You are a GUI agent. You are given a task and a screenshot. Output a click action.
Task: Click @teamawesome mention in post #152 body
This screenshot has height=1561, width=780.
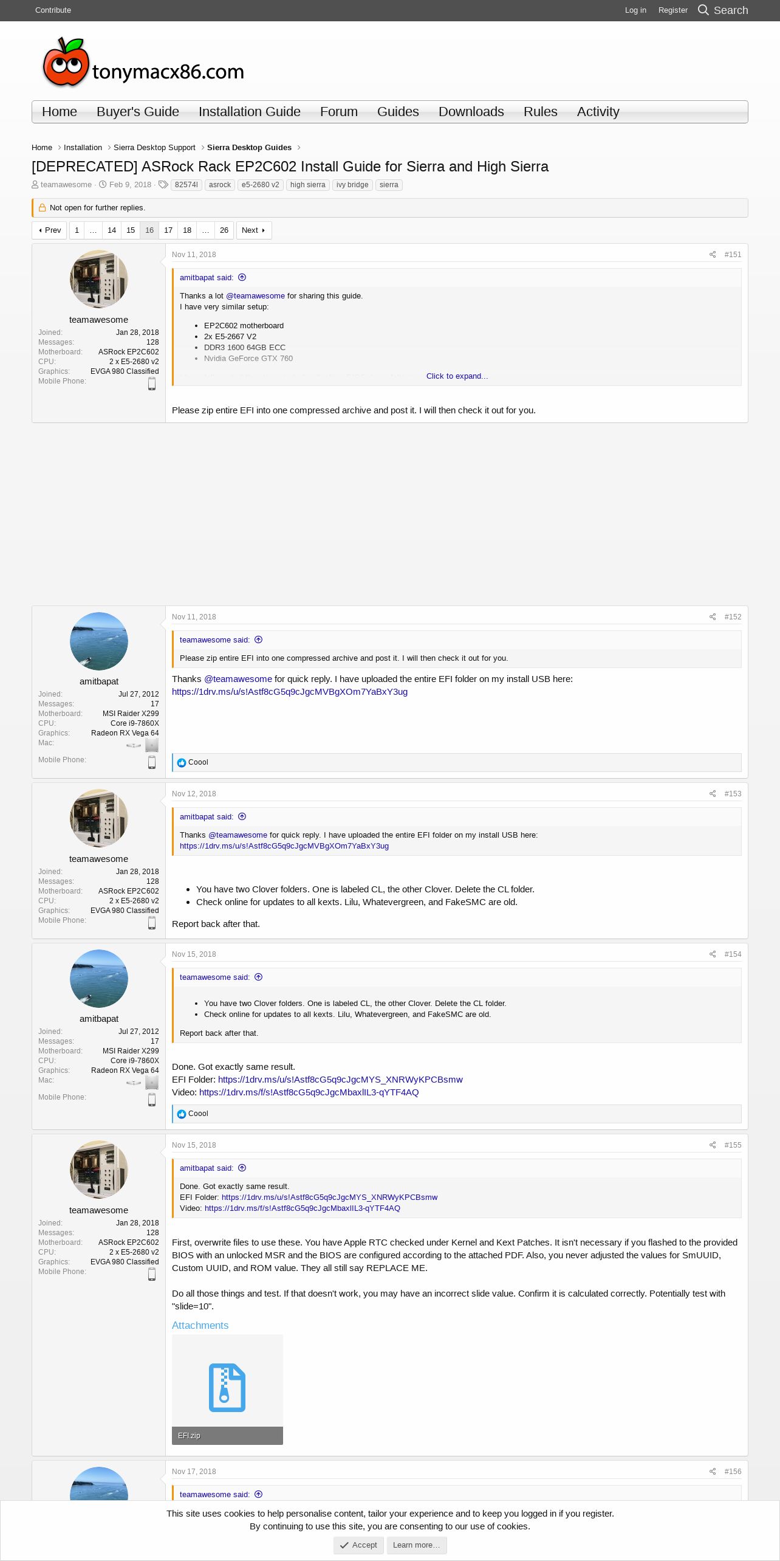pos(238,679)
